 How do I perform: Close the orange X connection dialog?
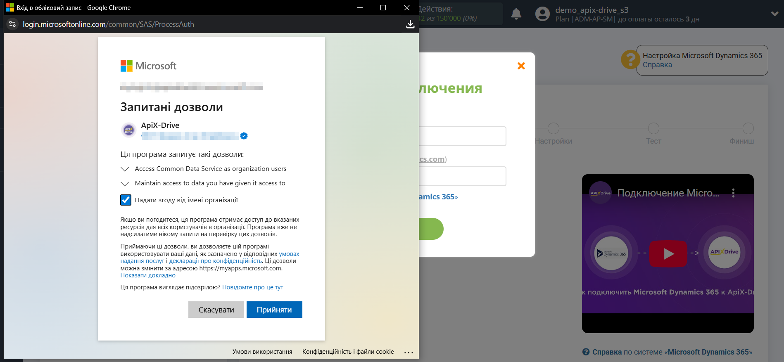tap(521, 66)
